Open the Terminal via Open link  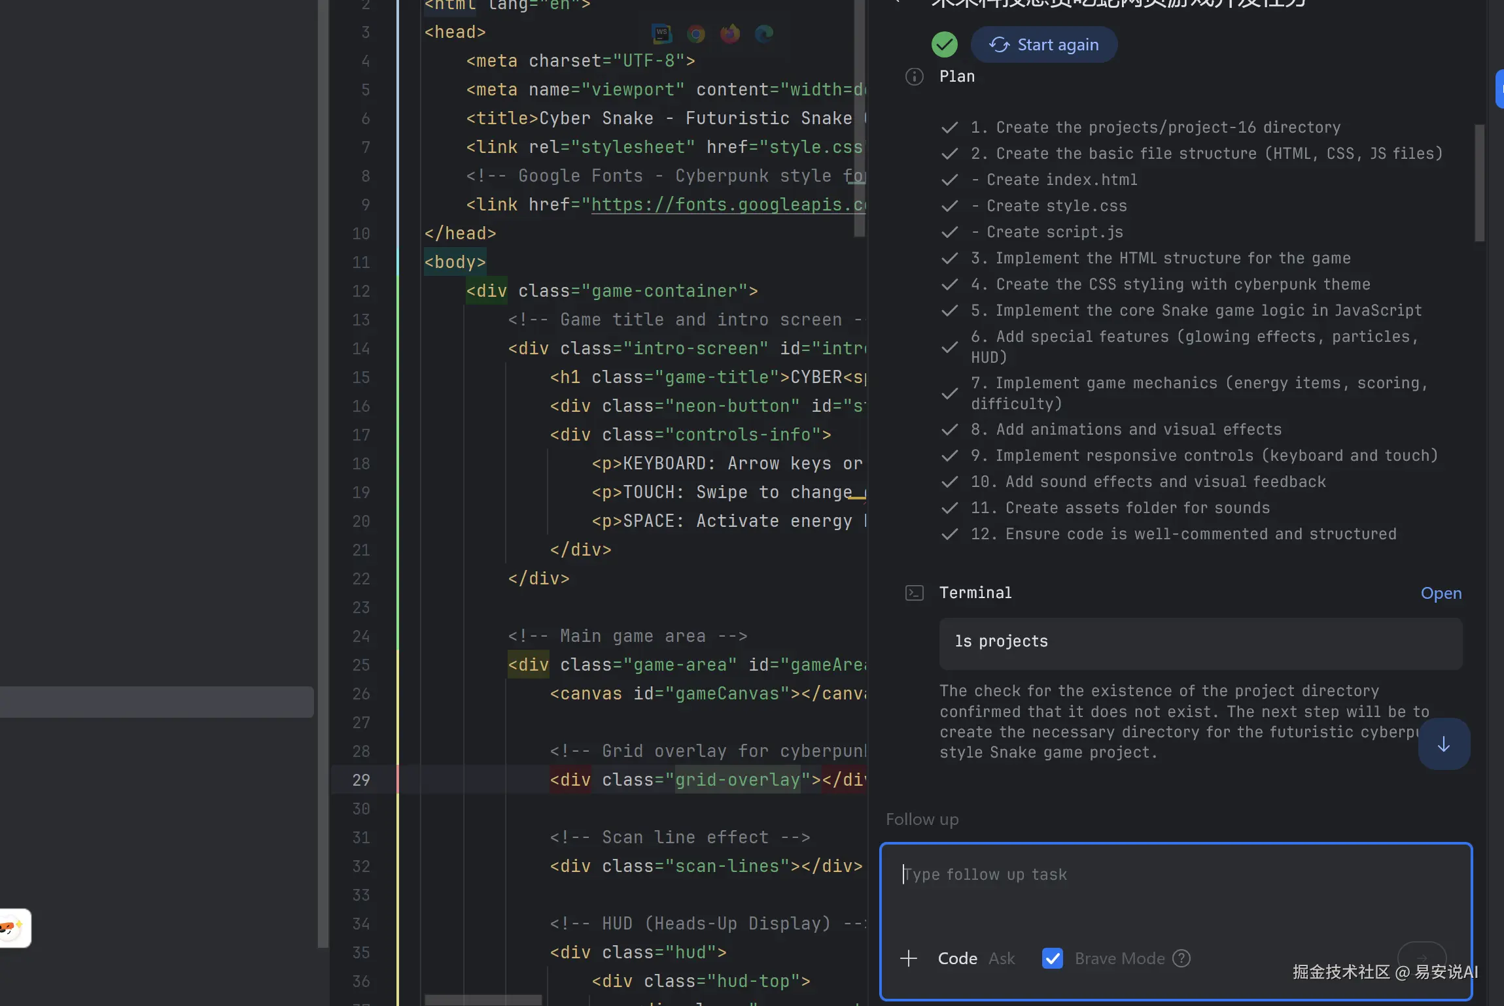(1441, 593)
